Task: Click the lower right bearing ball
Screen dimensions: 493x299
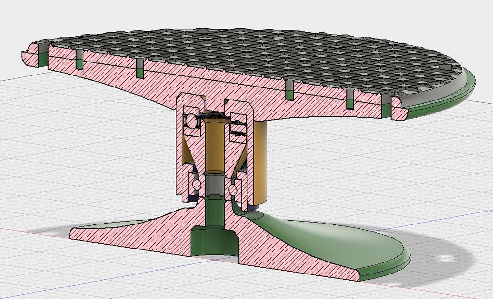Action: pos(234,189)
